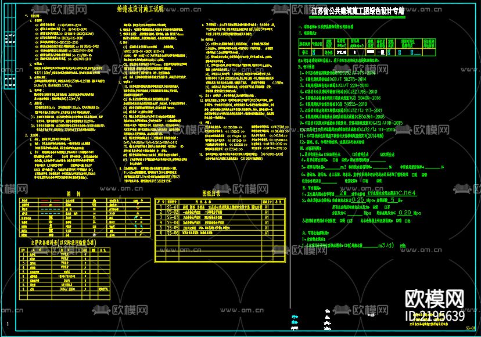Click reference line DGJ32/J08-2015
This screenshot has width=481, height=337.
[351, 123]
